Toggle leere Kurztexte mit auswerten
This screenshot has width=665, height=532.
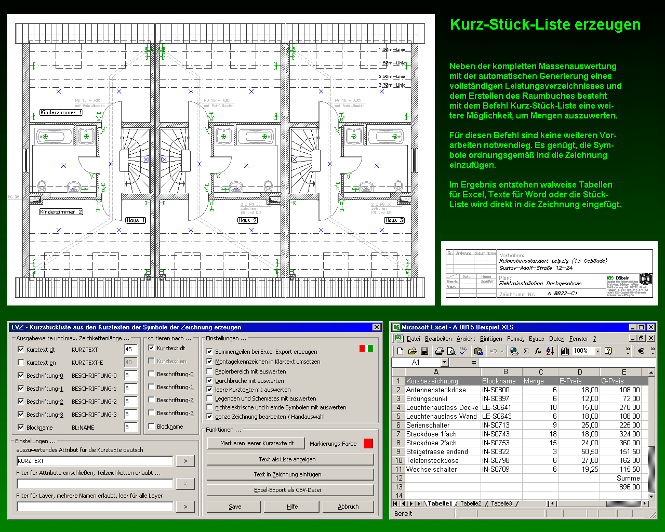click(x=210, y=390)
